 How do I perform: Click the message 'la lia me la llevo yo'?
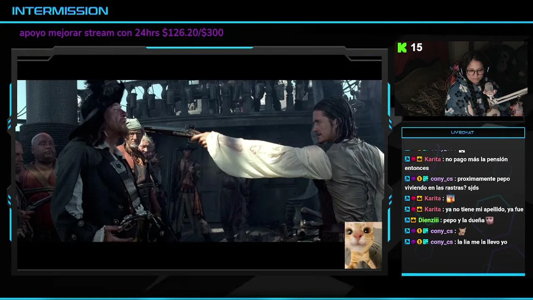click(x=482, y=242)
